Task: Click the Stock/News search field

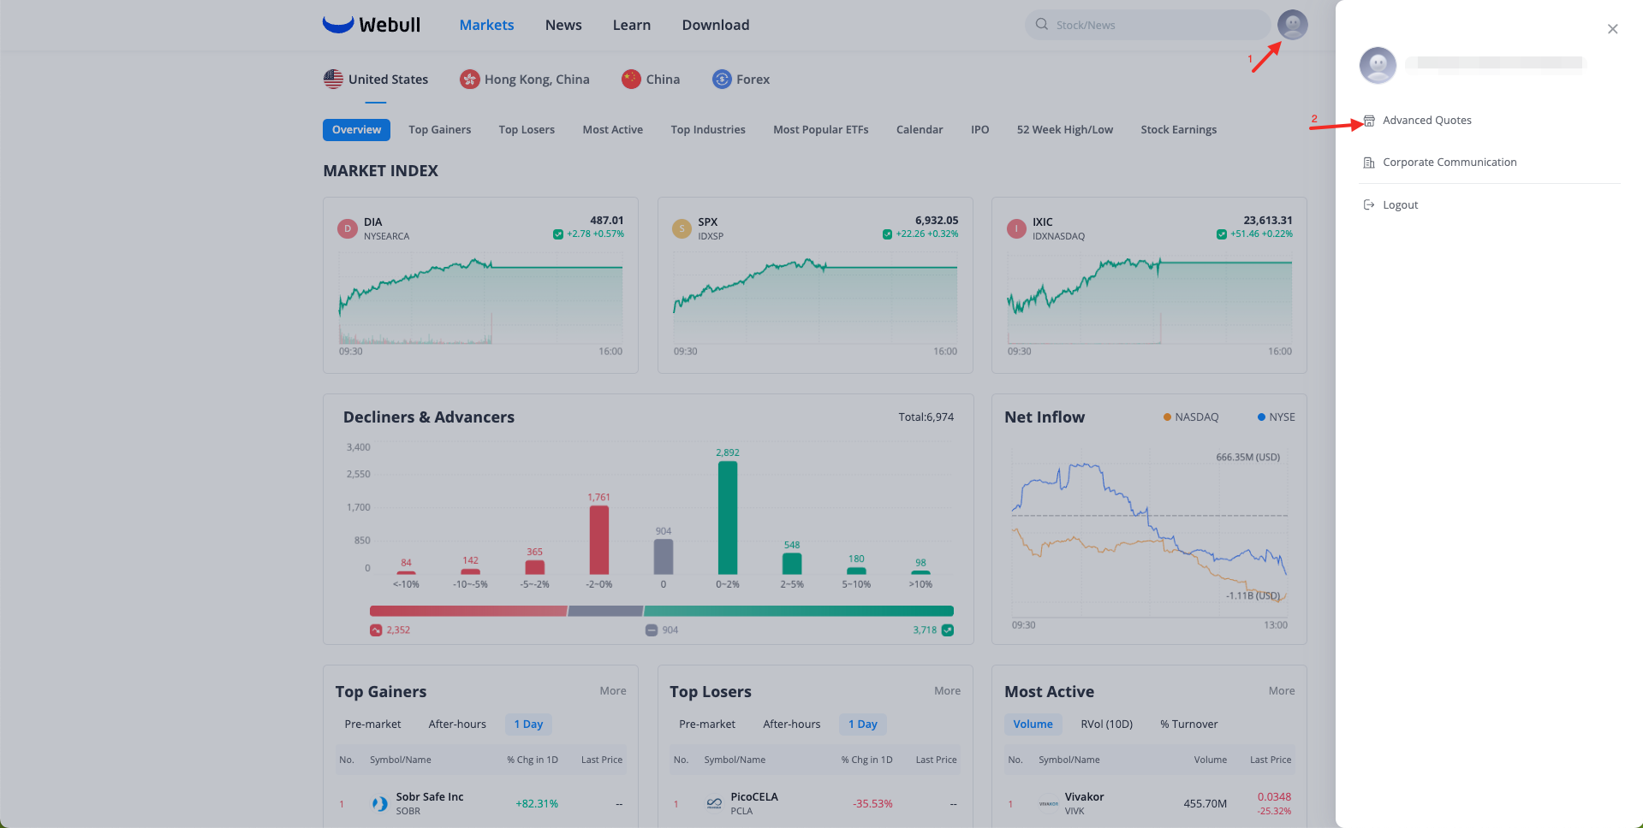Action: (x=1152, y=26)
